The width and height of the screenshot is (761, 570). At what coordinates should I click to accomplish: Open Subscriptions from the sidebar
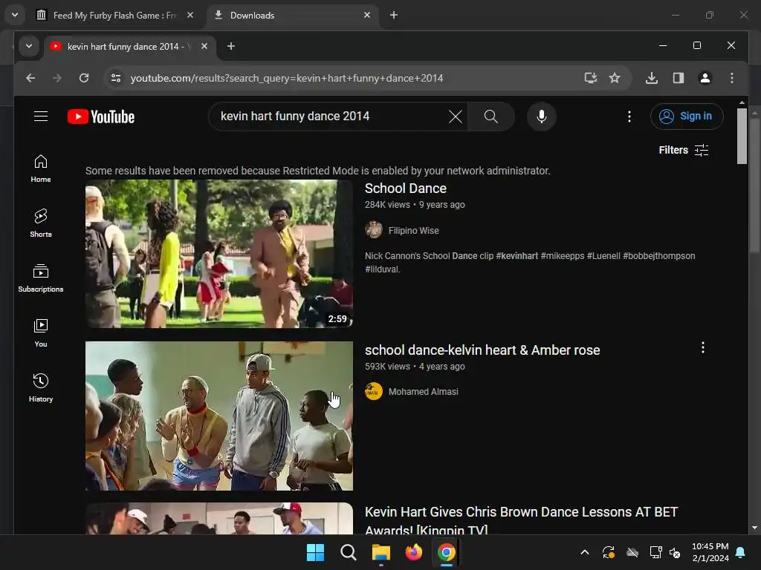pyautogui.click(x=41, y=278)
